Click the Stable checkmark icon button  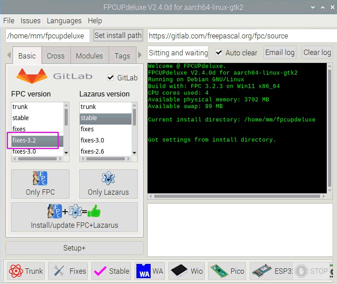[x=111, y=271]
